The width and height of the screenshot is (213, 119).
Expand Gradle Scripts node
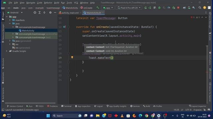pos(7,51)
